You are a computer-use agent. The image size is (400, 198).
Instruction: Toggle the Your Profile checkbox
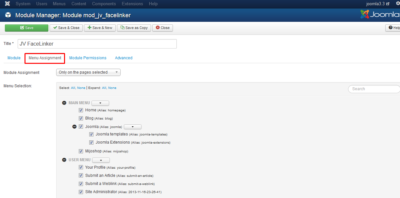tap(81, 167)
